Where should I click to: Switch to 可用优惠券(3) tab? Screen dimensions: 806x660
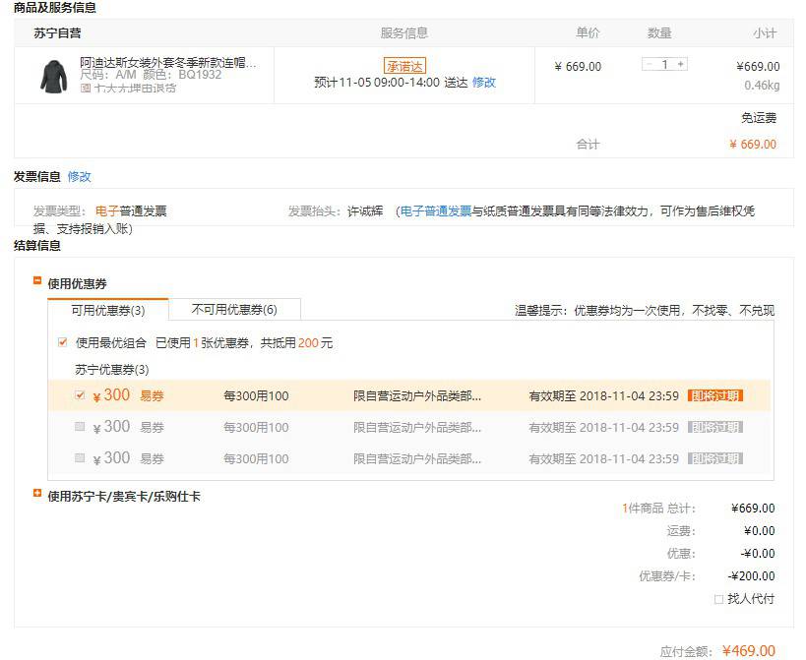[108, 310]
